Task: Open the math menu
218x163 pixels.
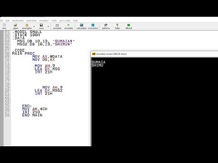Action: [x=54, y=20]
